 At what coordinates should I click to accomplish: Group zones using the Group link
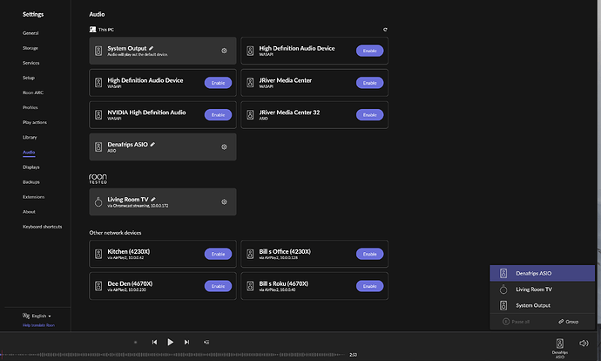coord(568,322)
